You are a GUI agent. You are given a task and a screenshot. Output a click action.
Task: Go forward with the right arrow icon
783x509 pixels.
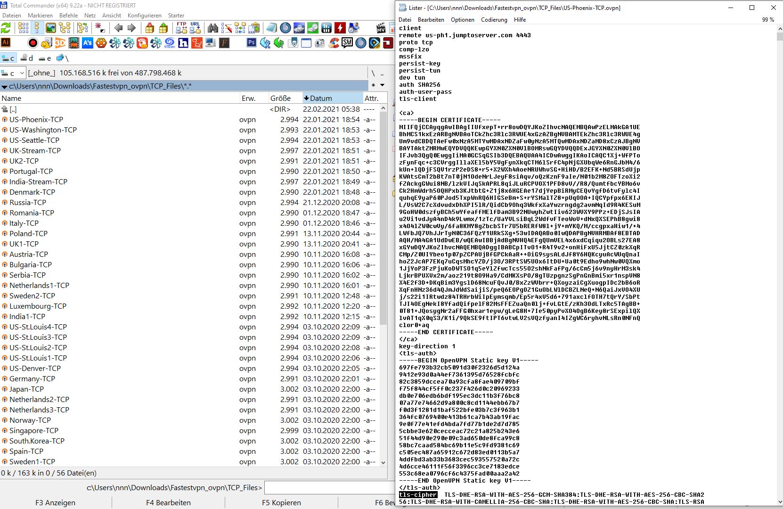point(131,28)
